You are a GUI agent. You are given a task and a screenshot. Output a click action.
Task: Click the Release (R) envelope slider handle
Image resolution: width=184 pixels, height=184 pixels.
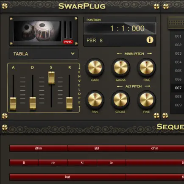[x=70, y=103]
